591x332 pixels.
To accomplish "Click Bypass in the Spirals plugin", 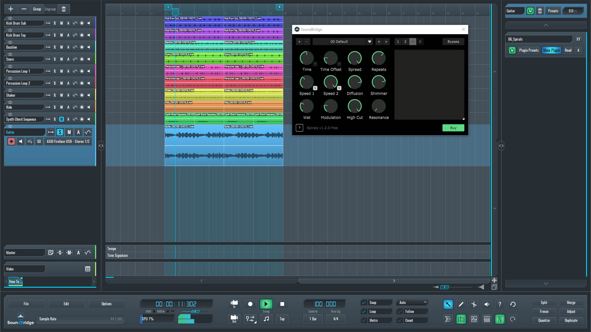I will click(453, 42).
